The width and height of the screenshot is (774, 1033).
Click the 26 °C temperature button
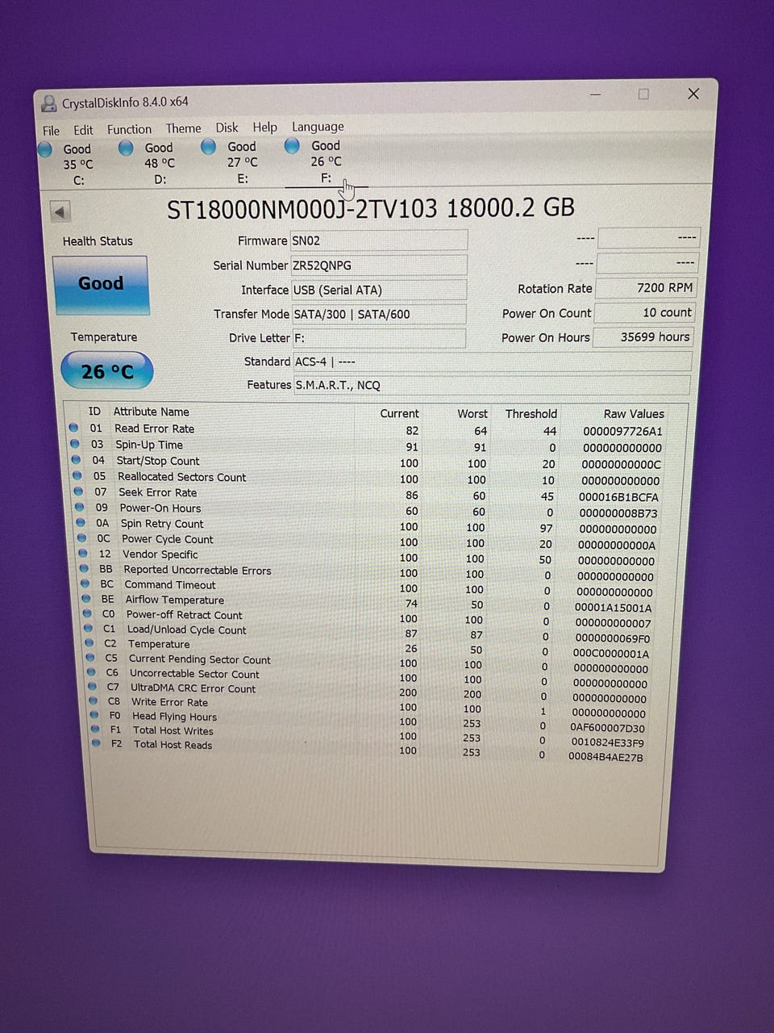click(x=107, y=371)
